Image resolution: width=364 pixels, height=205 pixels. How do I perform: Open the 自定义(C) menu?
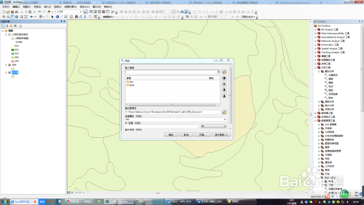tap(84, 7)
